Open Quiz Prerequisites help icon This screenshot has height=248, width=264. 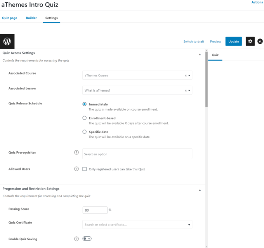point(76,153)
